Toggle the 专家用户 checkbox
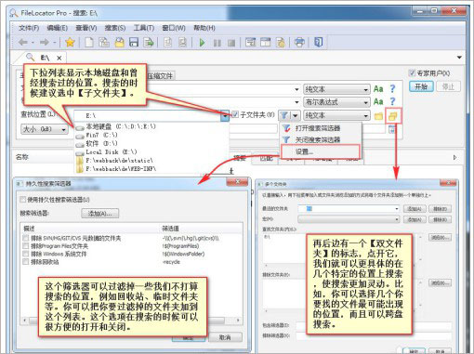Image resolution: width=474 pixels, height=354 pixels. click(x=412, y=73)
